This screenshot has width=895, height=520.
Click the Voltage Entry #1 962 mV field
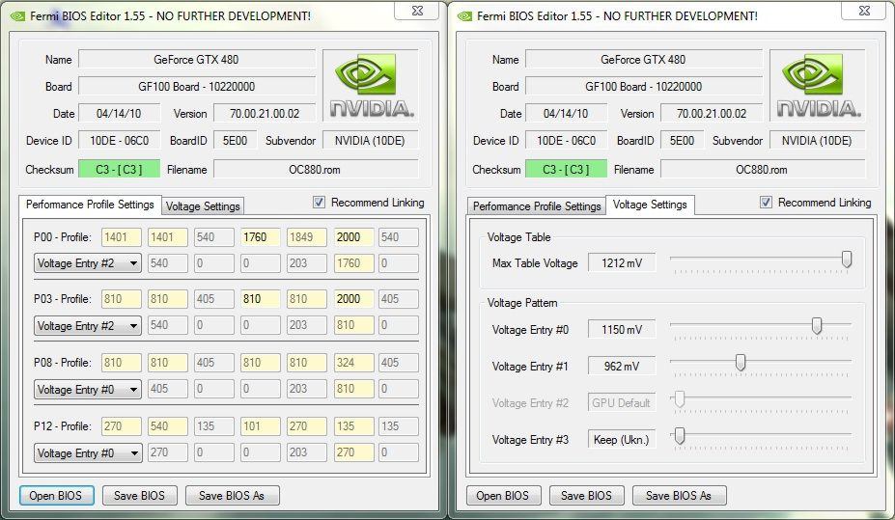pyautogui.click(x=622, y=366)
